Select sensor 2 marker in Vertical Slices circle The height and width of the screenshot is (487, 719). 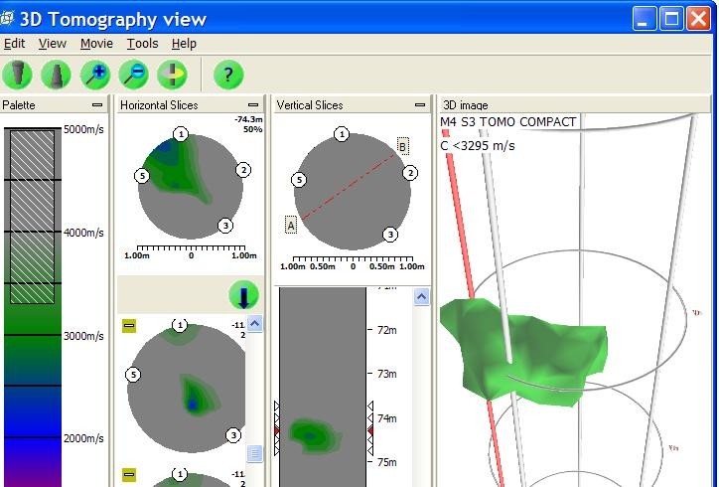[x=409, y=173]
